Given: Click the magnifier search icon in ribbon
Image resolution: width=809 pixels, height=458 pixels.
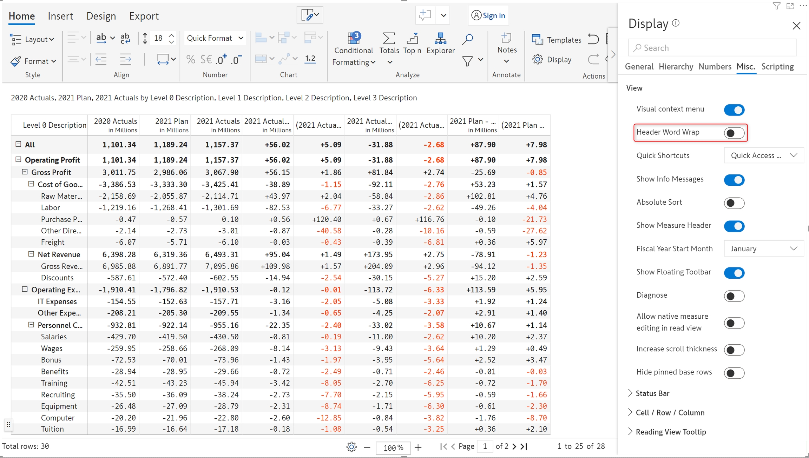Looking at the screenshot, I should (x=467, y=39).
